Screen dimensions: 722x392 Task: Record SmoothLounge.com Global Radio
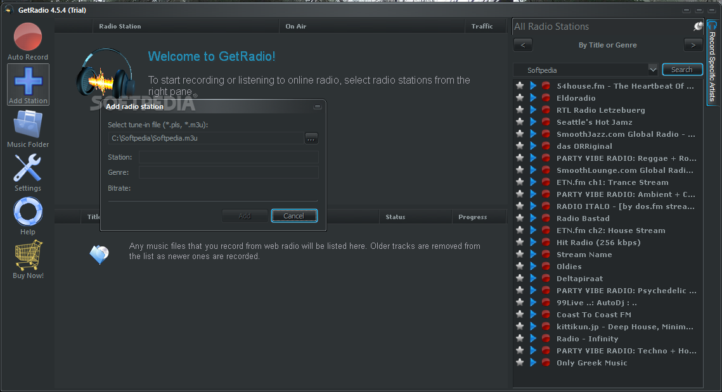(546, 170)
